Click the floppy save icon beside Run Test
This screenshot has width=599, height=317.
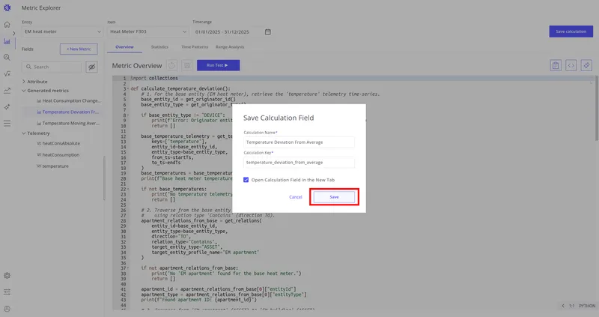[186, 65]
